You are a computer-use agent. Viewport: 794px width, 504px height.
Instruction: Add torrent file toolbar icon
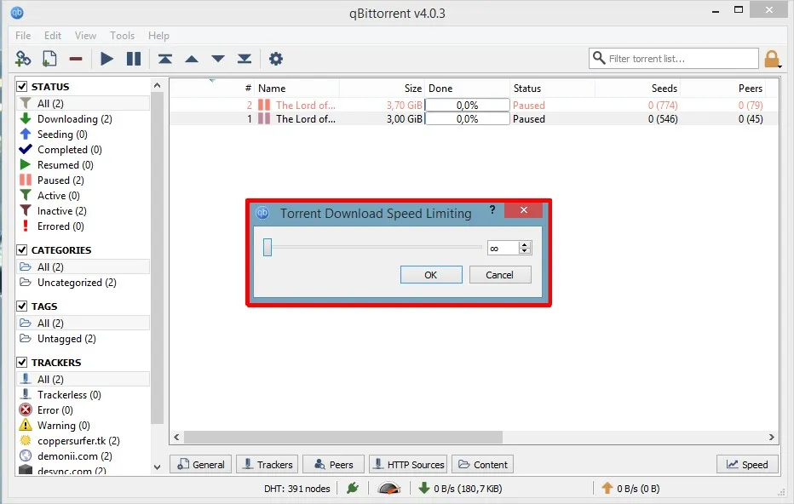coord(49,59)
